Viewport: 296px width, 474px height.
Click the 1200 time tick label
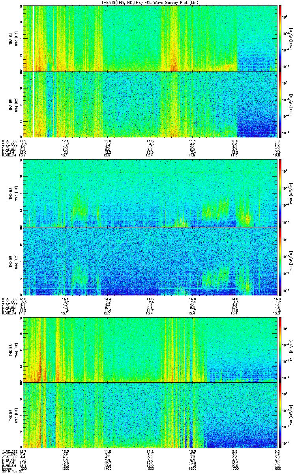tap(23, 468)
